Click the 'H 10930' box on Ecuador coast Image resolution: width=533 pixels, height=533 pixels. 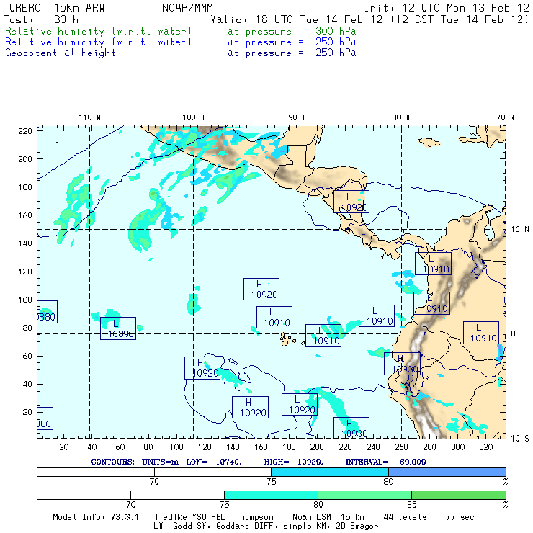[x=402, y=364]
